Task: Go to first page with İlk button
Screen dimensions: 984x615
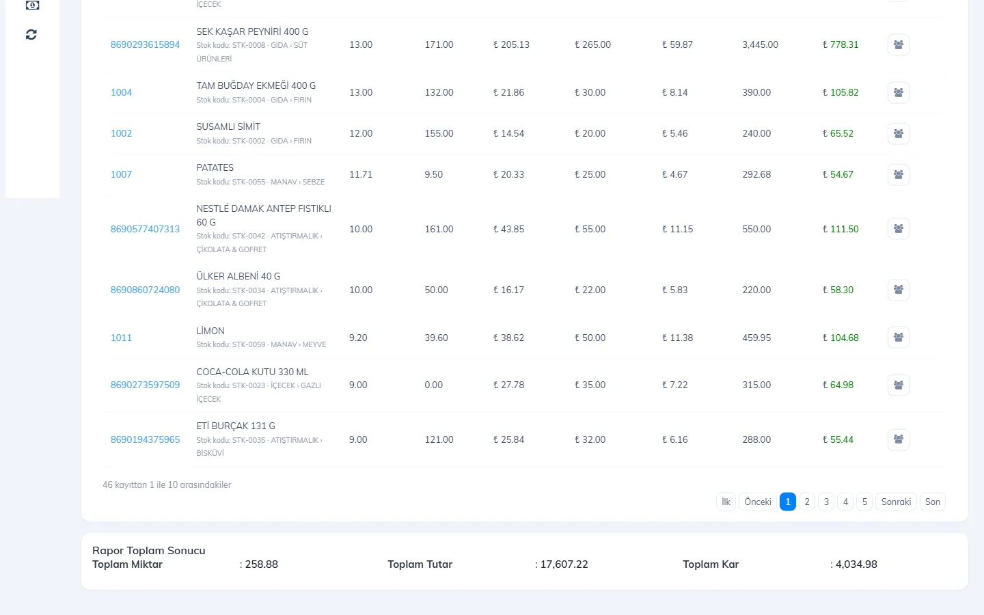Action: point(726,502)
